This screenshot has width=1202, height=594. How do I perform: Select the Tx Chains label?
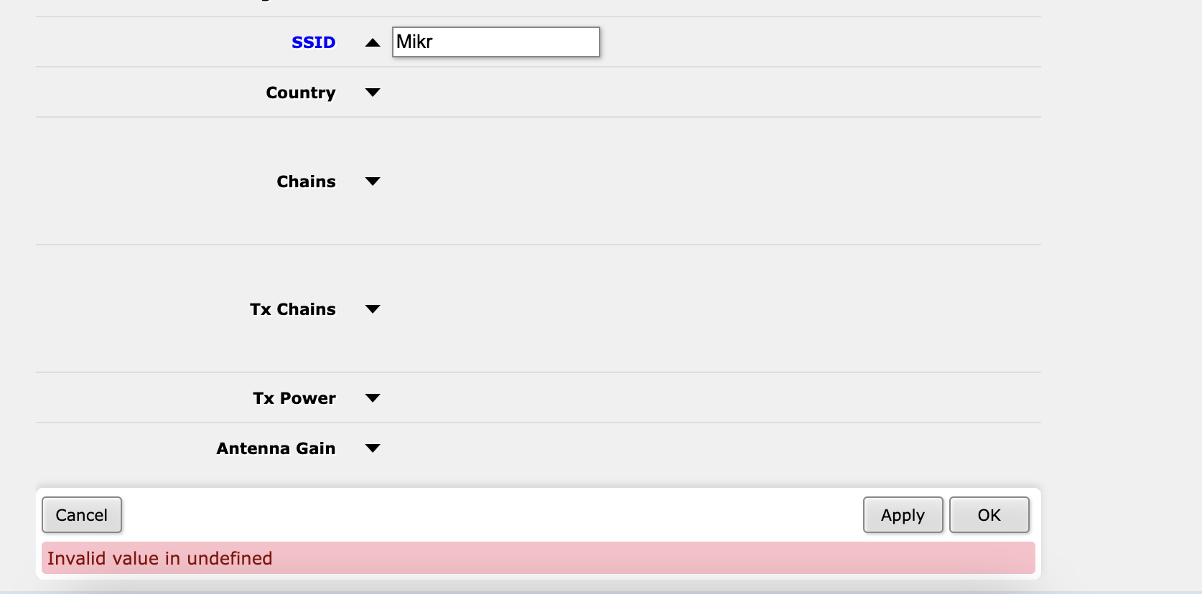pos(292,309)
